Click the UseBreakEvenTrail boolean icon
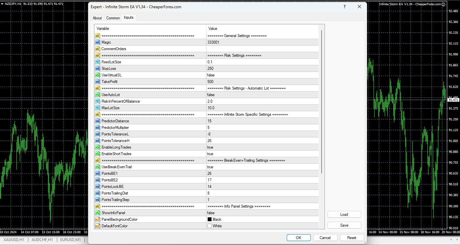Image resolution: width=460 pixels, height=245 pixels. tap(97, 167)
